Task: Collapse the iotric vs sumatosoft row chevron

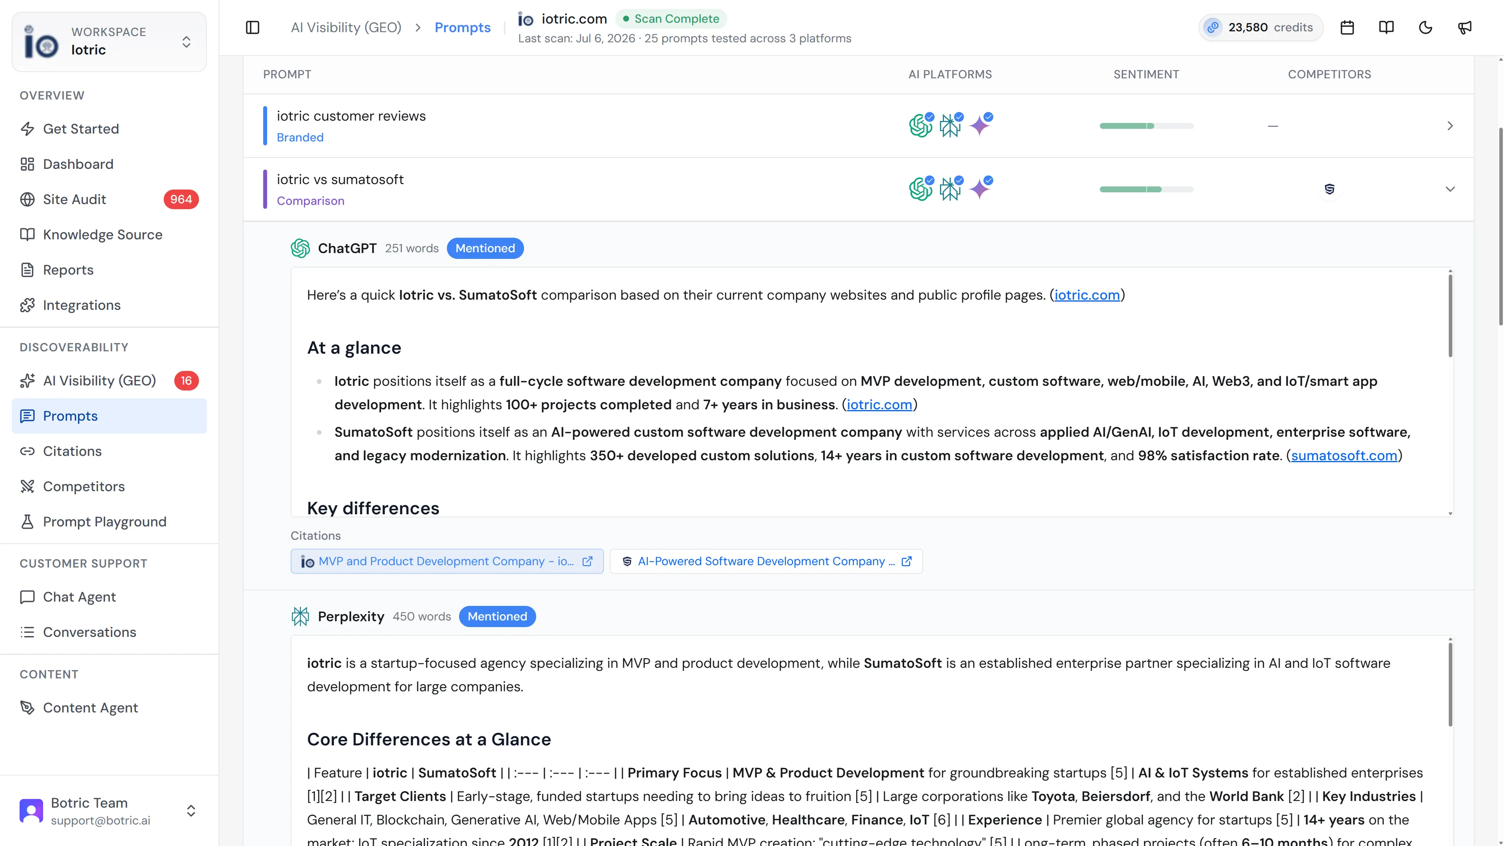Action: coord(1450,189)
